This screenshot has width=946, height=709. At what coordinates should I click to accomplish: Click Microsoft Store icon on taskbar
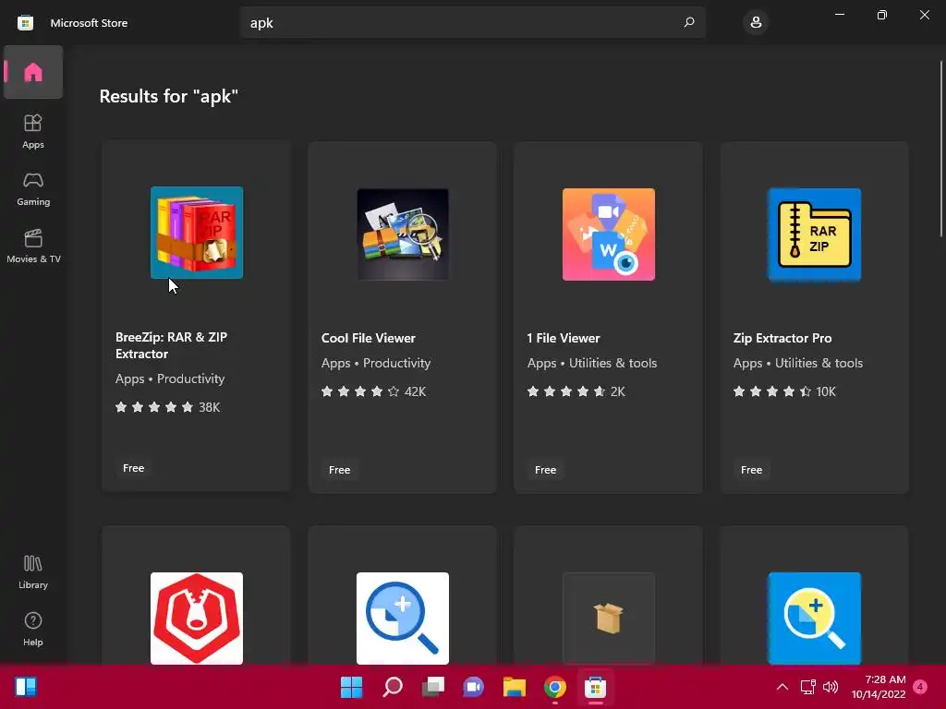click(596, 687)
